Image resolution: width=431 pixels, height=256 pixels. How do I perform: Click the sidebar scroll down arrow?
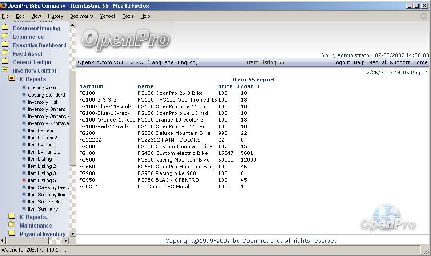[x=73, y=234]
